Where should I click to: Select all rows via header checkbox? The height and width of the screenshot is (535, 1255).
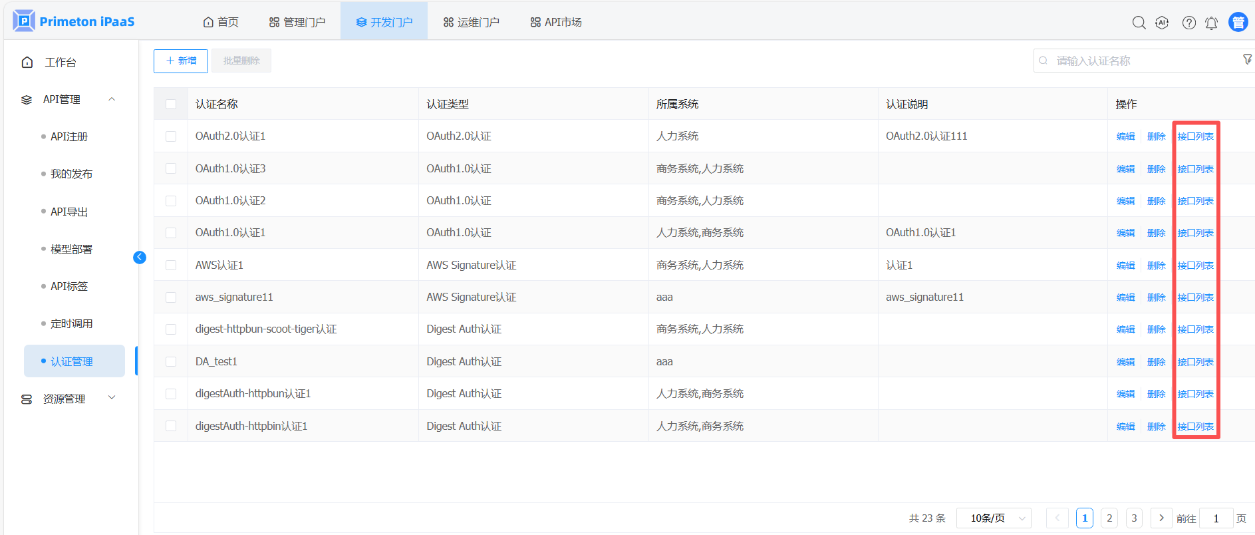(x=171, y=104)
